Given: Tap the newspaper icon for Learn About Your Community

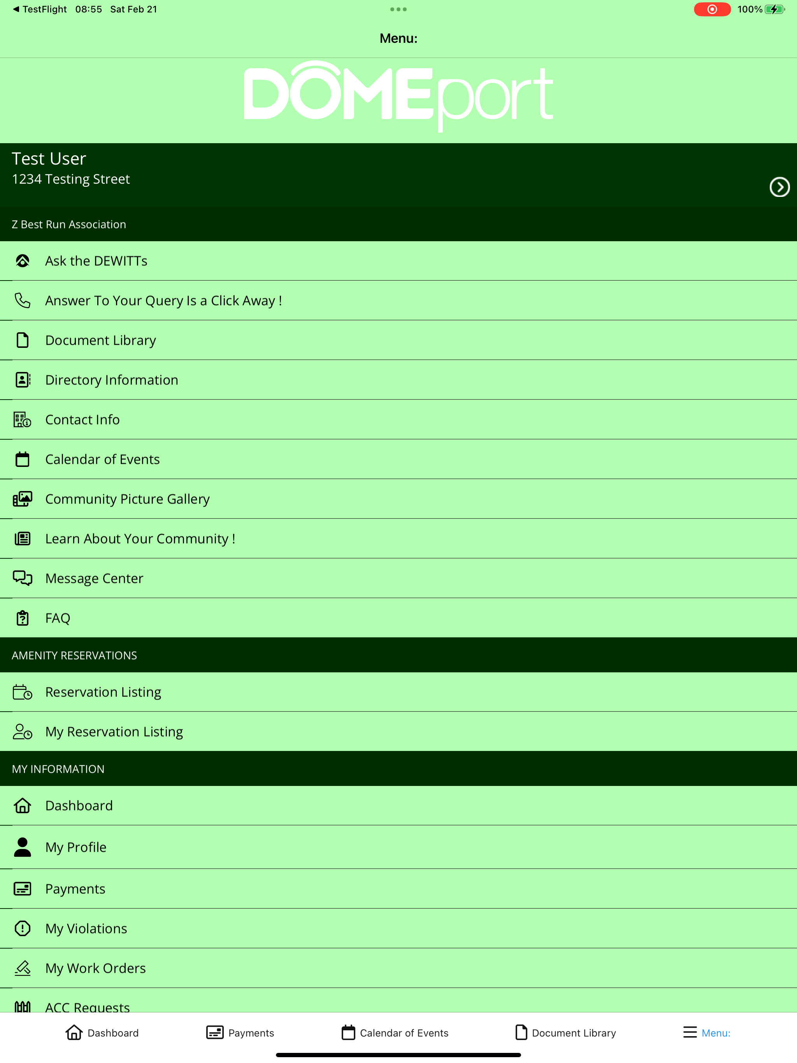Looking at the screenshot, I should (22, 538).
